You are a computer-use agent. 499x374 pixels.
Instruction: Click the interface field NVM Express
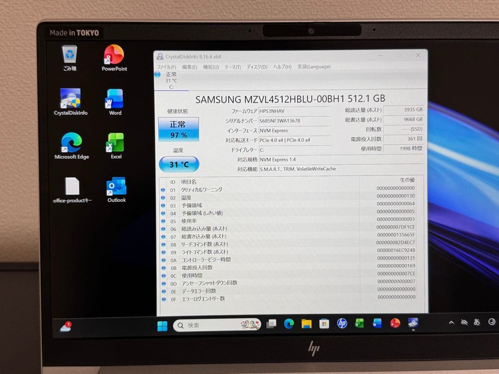coord(295,130)
